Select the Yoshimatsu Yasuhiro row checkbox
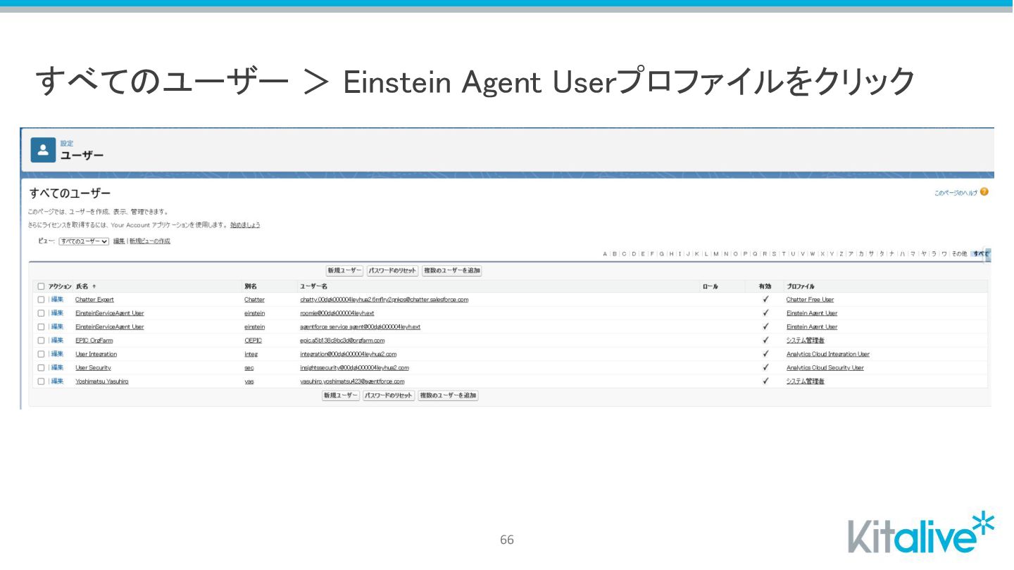The width and height of the screenshot is (1014, 570). 41,381
